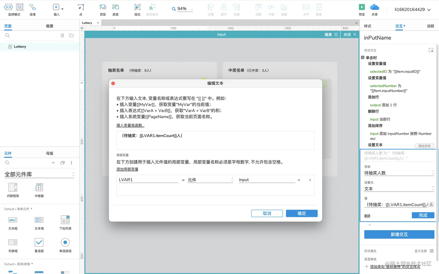The image size is (439, 274).
Task: Distribute vertically with 垂直
Action: pos(319,10)
